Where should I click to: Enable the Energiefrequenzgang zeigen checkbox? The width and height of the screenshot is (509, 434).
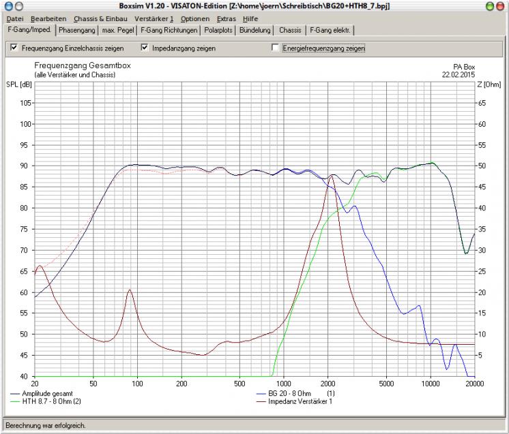275,48
